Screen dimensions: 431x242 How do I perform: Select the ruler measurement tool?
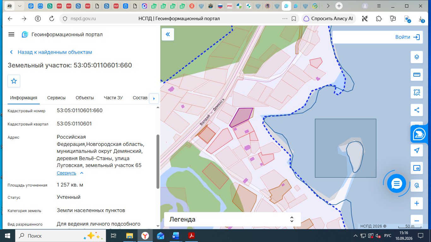[x=416, y=75]
